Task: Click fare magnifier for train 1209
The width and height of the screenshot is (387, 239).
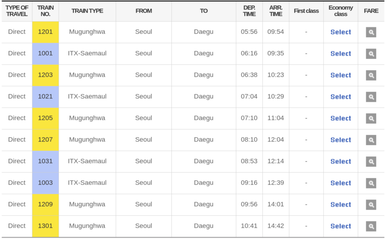Action: point(371,205)
